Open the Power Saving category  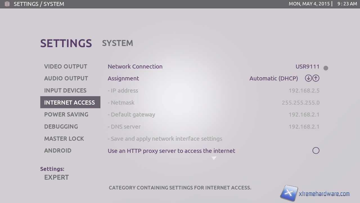66,114
